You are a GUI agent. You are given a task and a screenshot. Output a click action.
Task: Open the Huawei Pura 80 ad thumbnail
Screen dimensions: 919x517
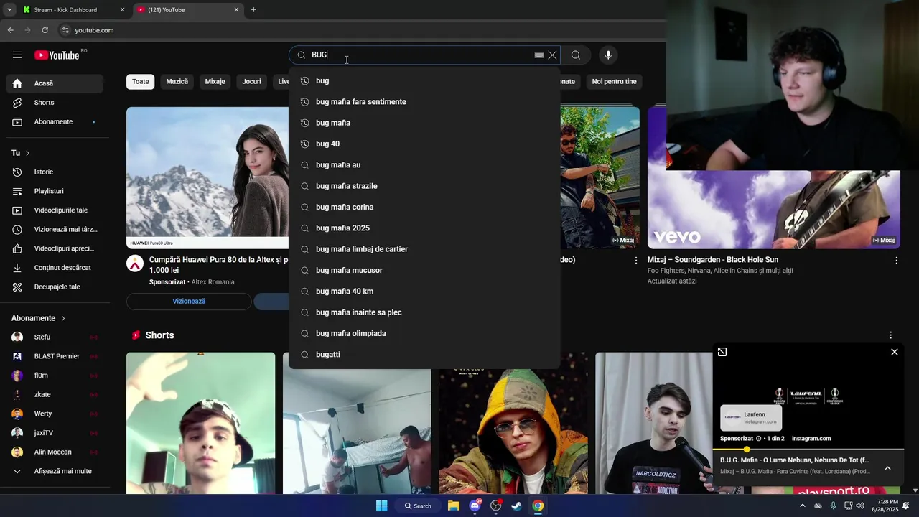pyautogui.click(x=207, y=178)
